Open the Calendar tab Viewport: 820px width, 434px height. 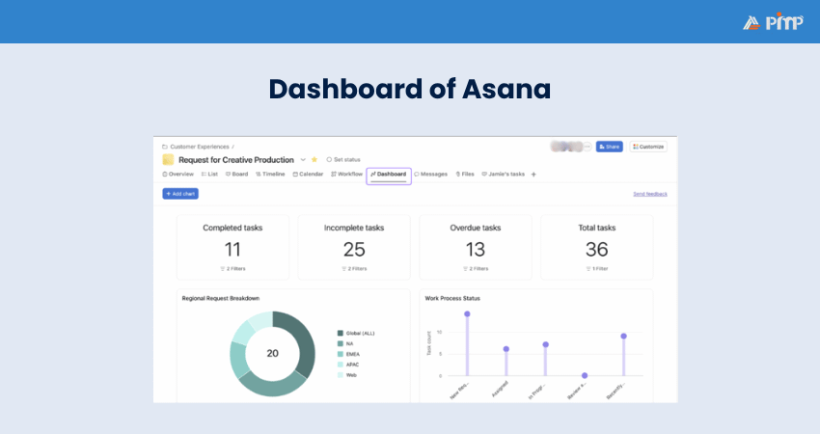point(308,175)
